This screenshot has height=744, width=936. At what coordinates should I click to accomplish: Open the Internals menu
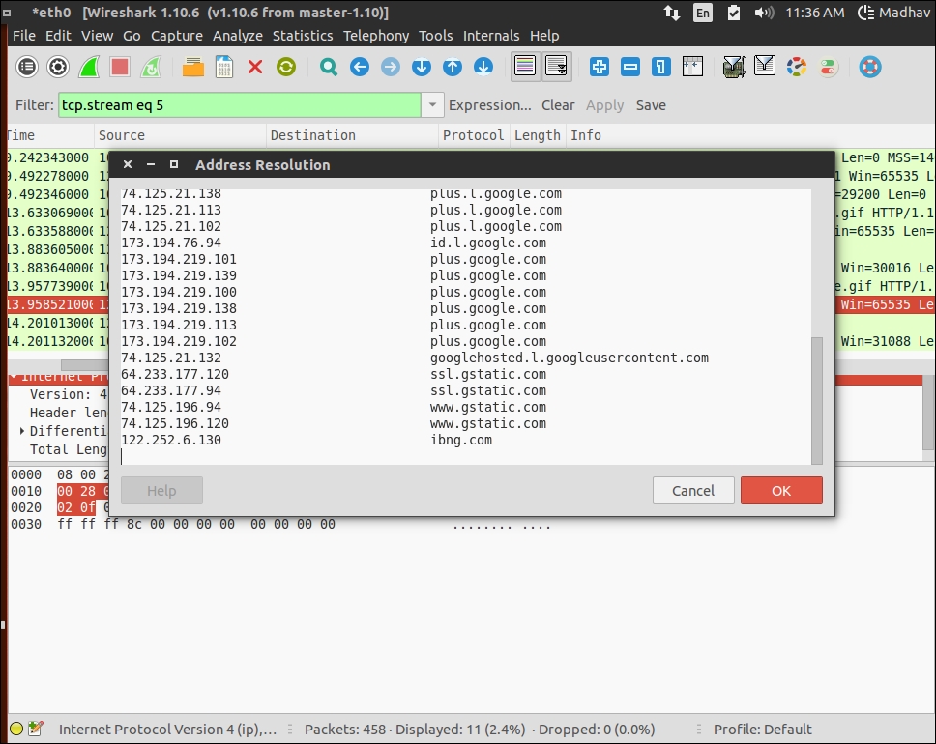491,36
